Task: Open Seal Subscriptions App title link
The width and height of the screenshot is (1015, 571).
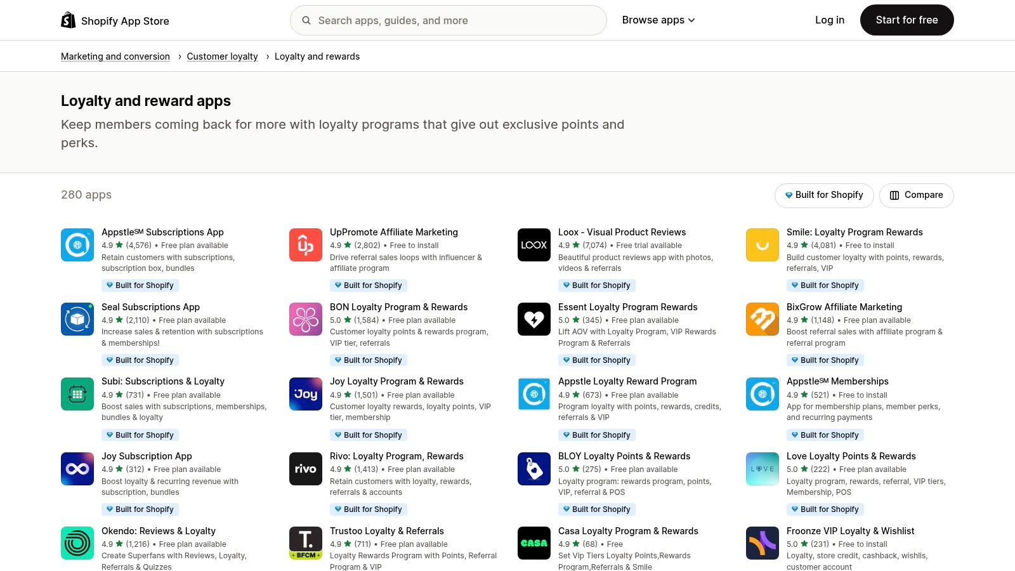Action: click(150, 307)
